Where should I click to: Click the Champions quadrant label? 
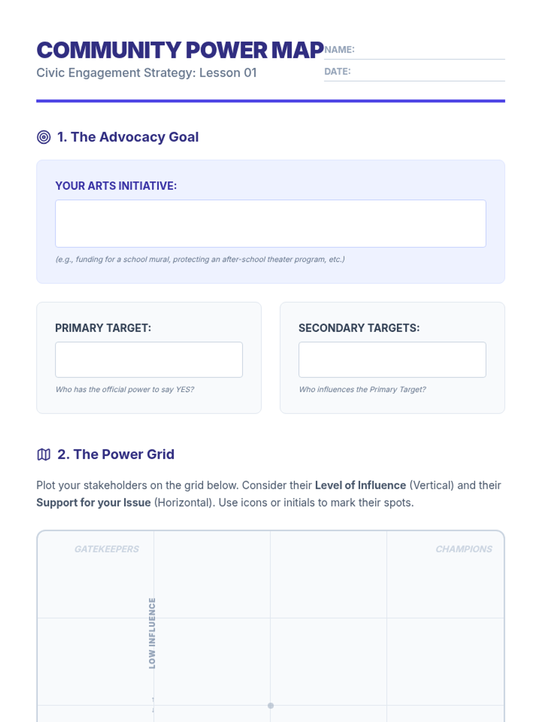pos(464,549)
